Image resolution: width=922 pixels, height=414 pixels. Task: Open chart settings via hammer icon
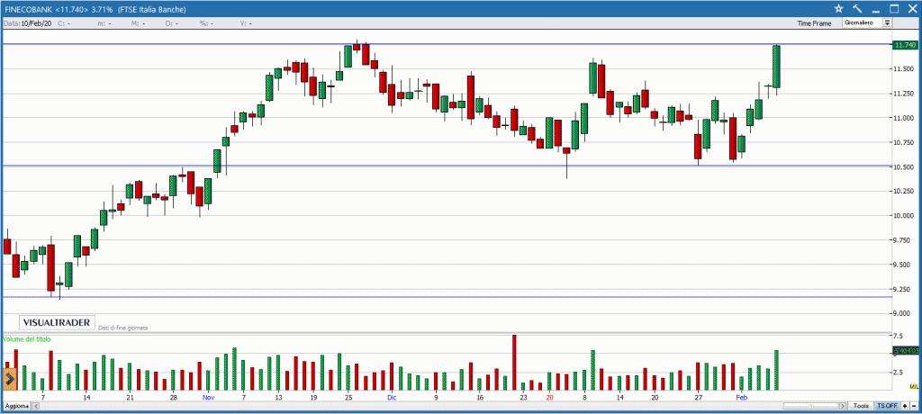tap(857, 9)
